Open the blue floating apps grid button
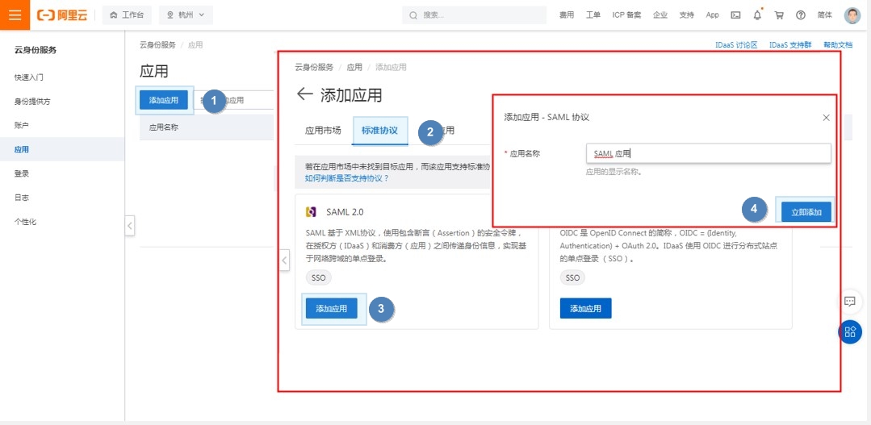 pyautogui.click(x=849, y=331)
